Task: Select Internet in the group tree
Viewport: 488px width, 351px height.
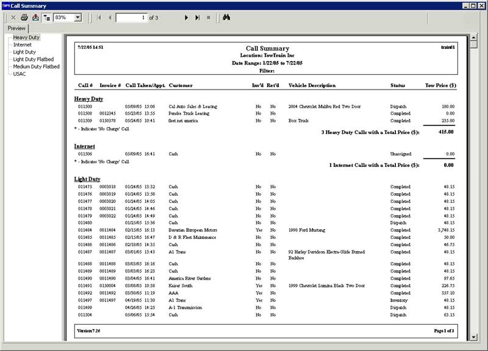Action: pos(22,44)
